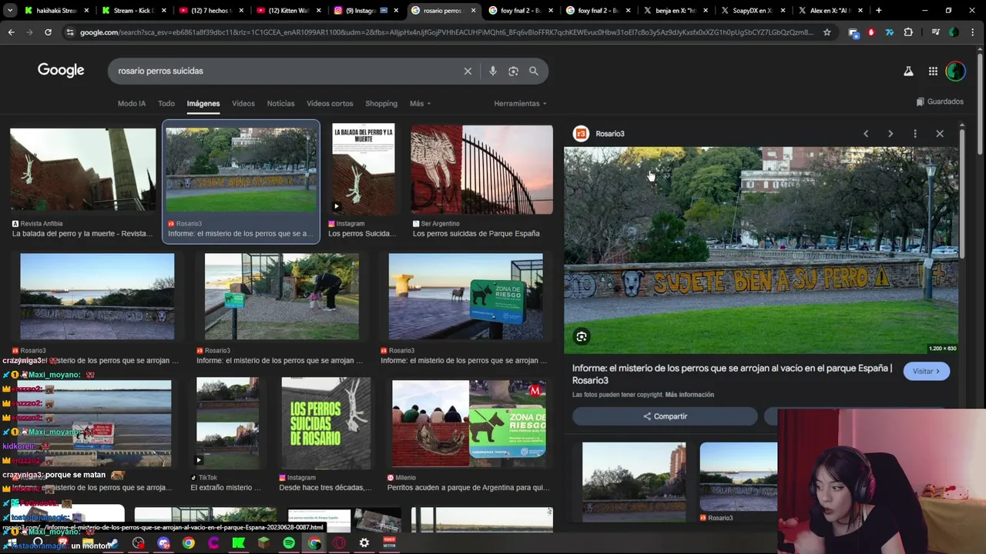Open Chrome media controls icon

click(935, 32)
